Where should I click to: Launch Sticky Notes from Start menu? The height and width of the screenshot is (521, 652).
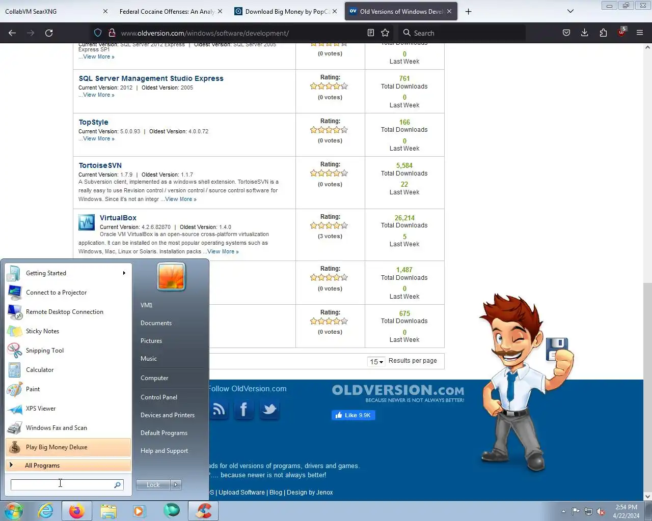68,331
